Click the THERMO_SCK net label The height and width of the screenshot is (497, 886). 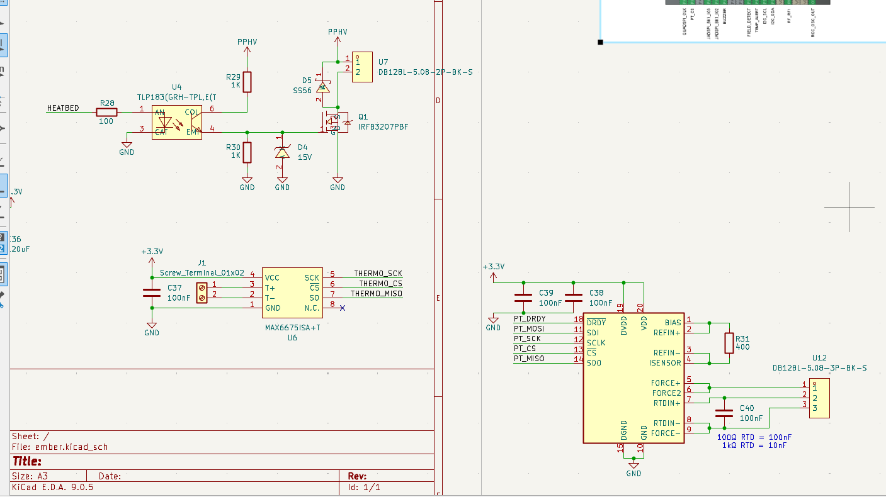click(x=378, y=274)
